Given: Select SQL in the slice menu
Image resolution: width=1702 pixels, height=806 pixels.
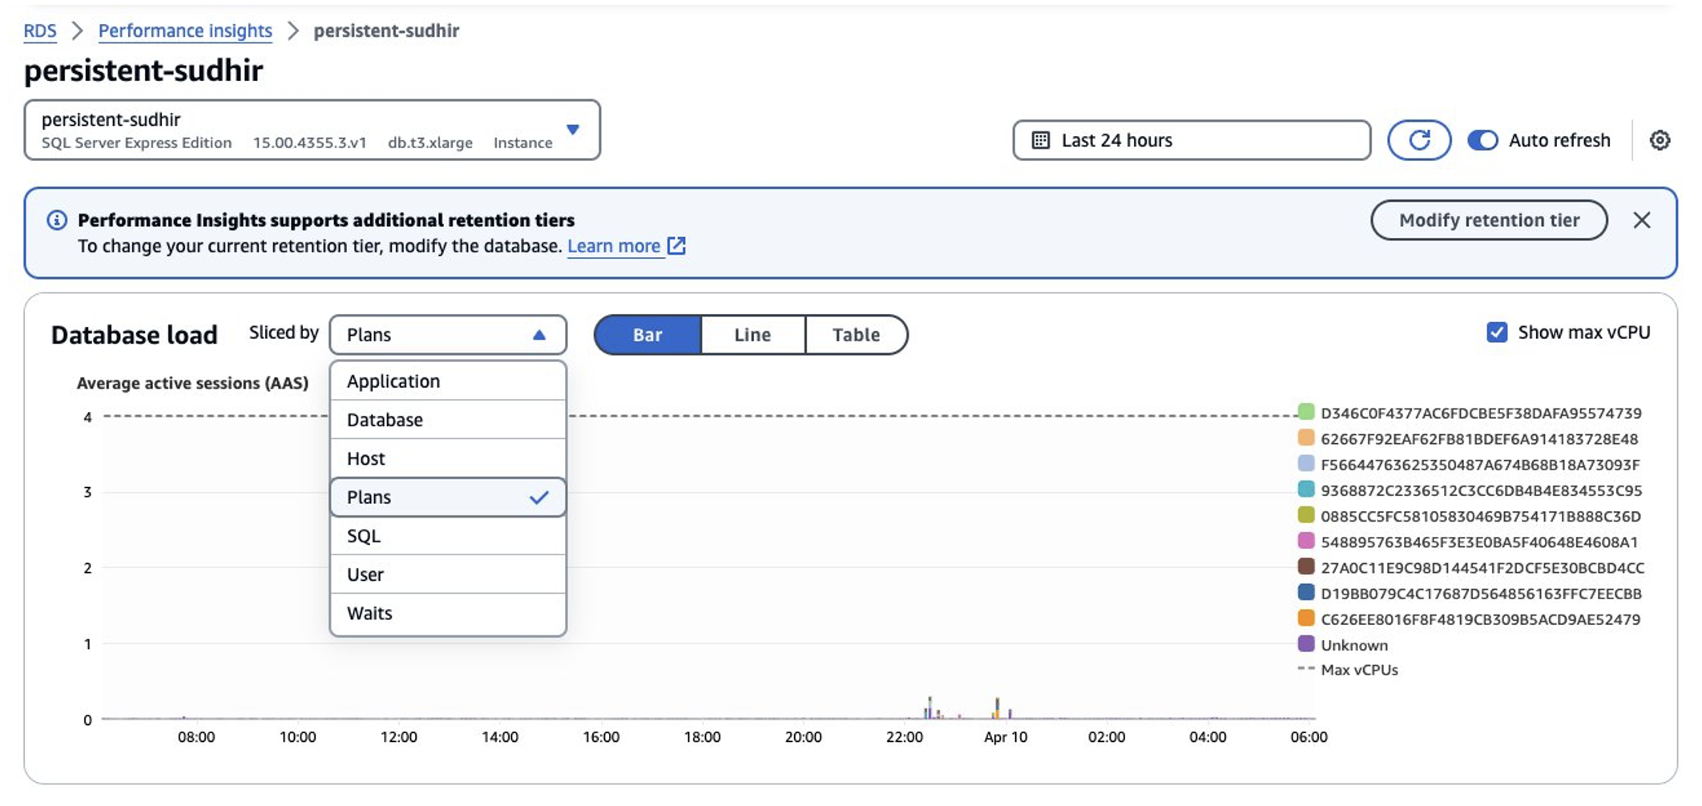Looking at the screenshot, I should (x=448, y=536).
